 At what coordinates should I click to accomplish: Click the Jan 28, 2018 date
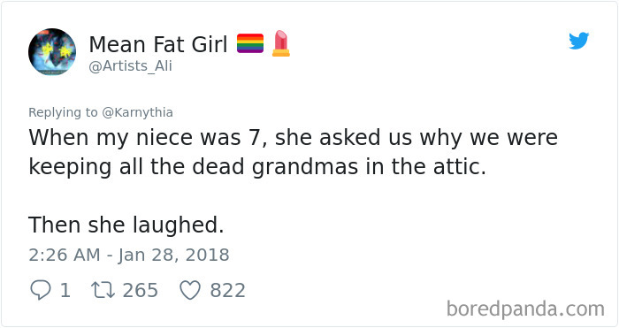click(x=173, y=256)
